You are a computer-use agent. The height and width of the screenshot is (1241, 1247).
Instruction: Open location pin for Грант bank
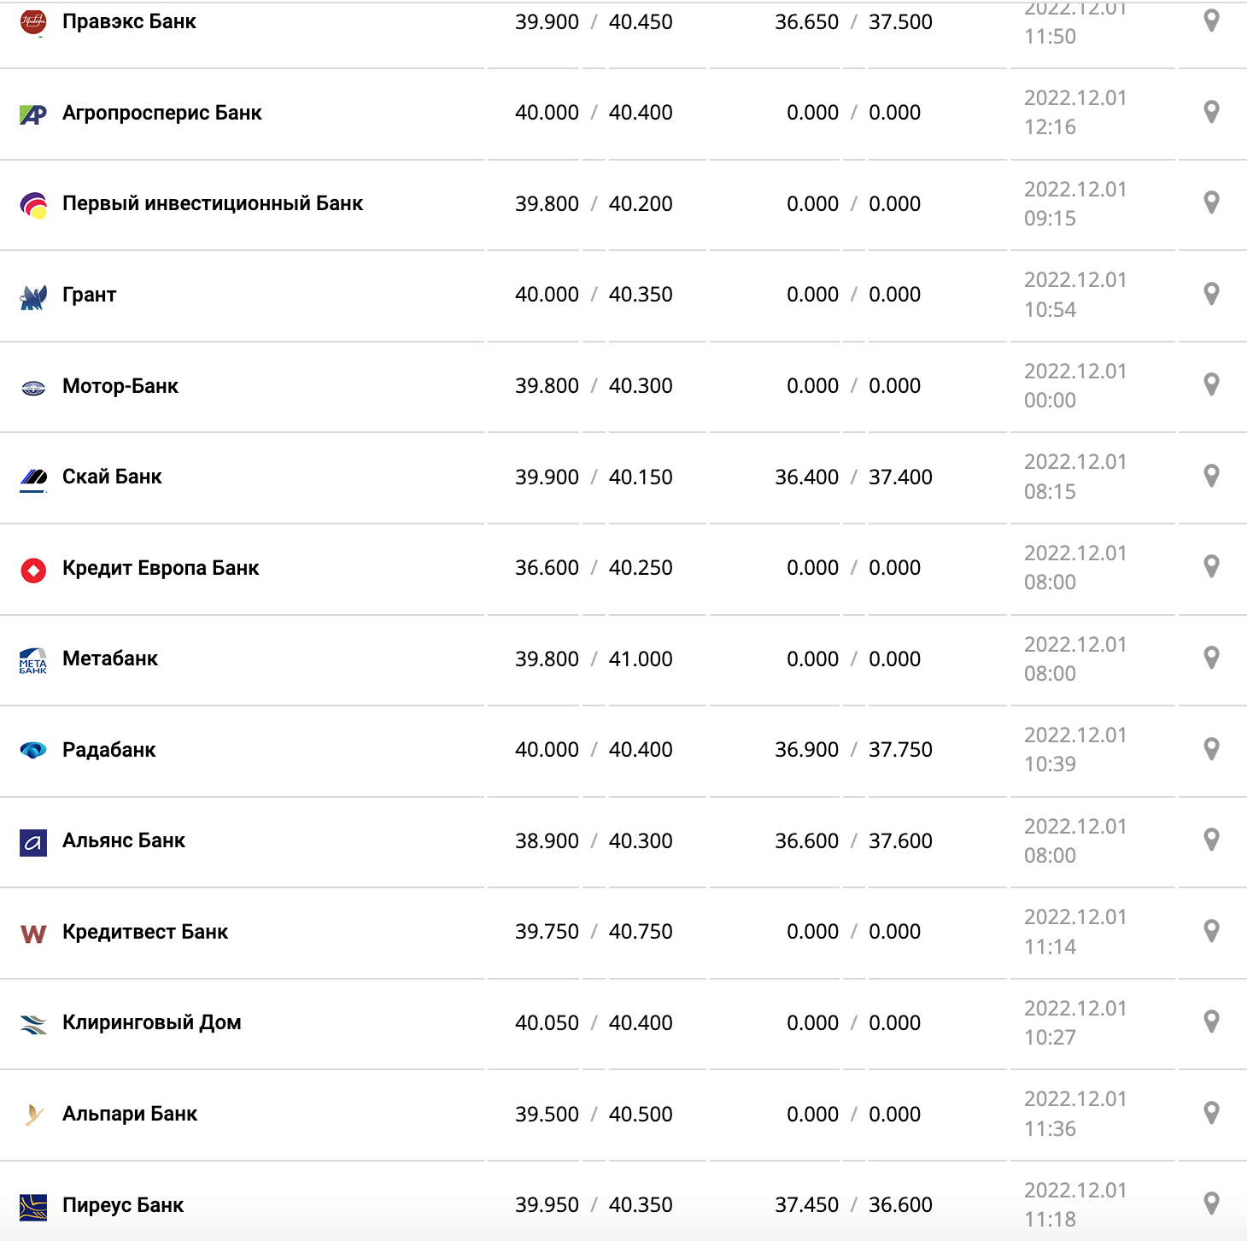point(1211,294)
